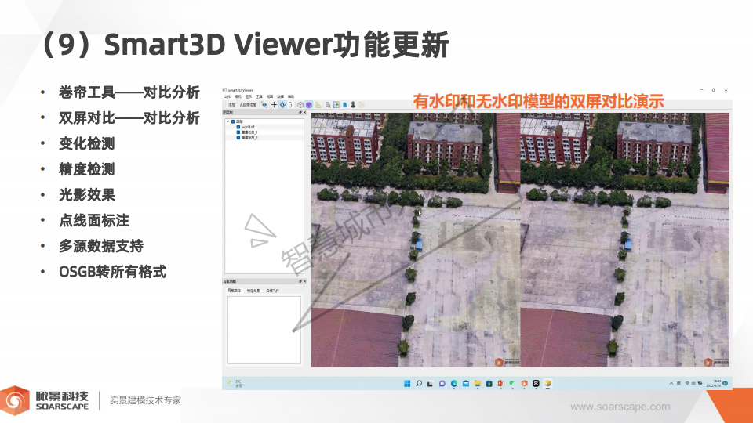Uncheck the 图层 root layer checkbox
This screenshot has height=423, width=753.
[x=233, y=121]
